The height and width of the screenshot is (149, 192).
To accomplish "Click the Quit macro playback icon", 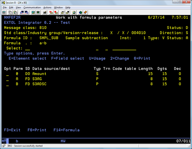I will 68,12.
